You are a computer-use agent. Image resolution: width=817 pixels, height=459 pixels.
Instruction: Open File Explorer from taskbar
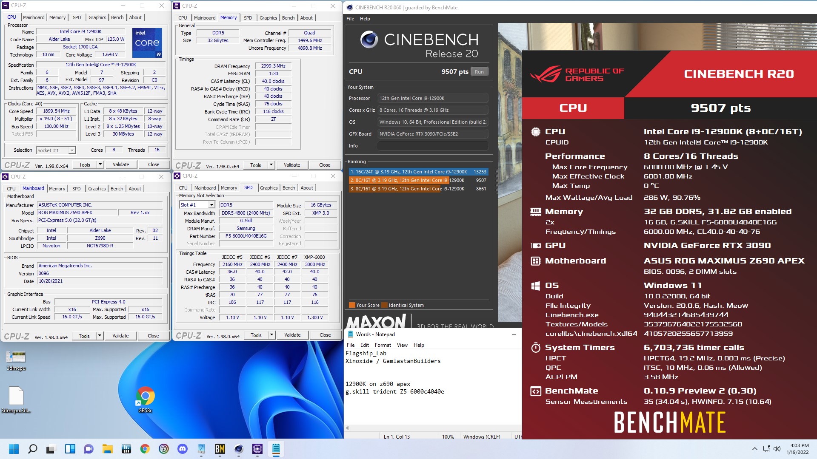point(107,449)
